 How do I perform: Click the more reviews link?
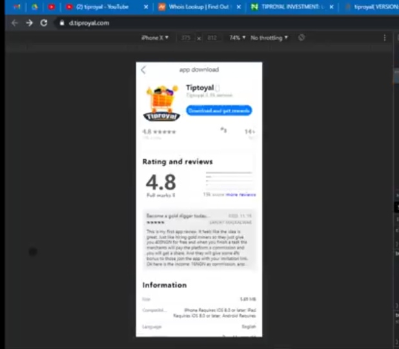pyautogui.click(x=241, y=195)
